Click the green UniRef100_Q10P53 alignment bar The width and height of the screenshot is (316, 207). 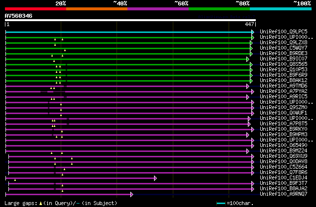coord(128,70)
